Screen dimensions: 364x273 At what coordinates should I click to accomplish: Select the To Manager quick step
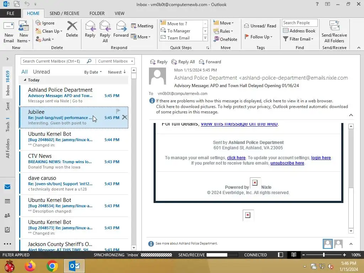(179, 31)
